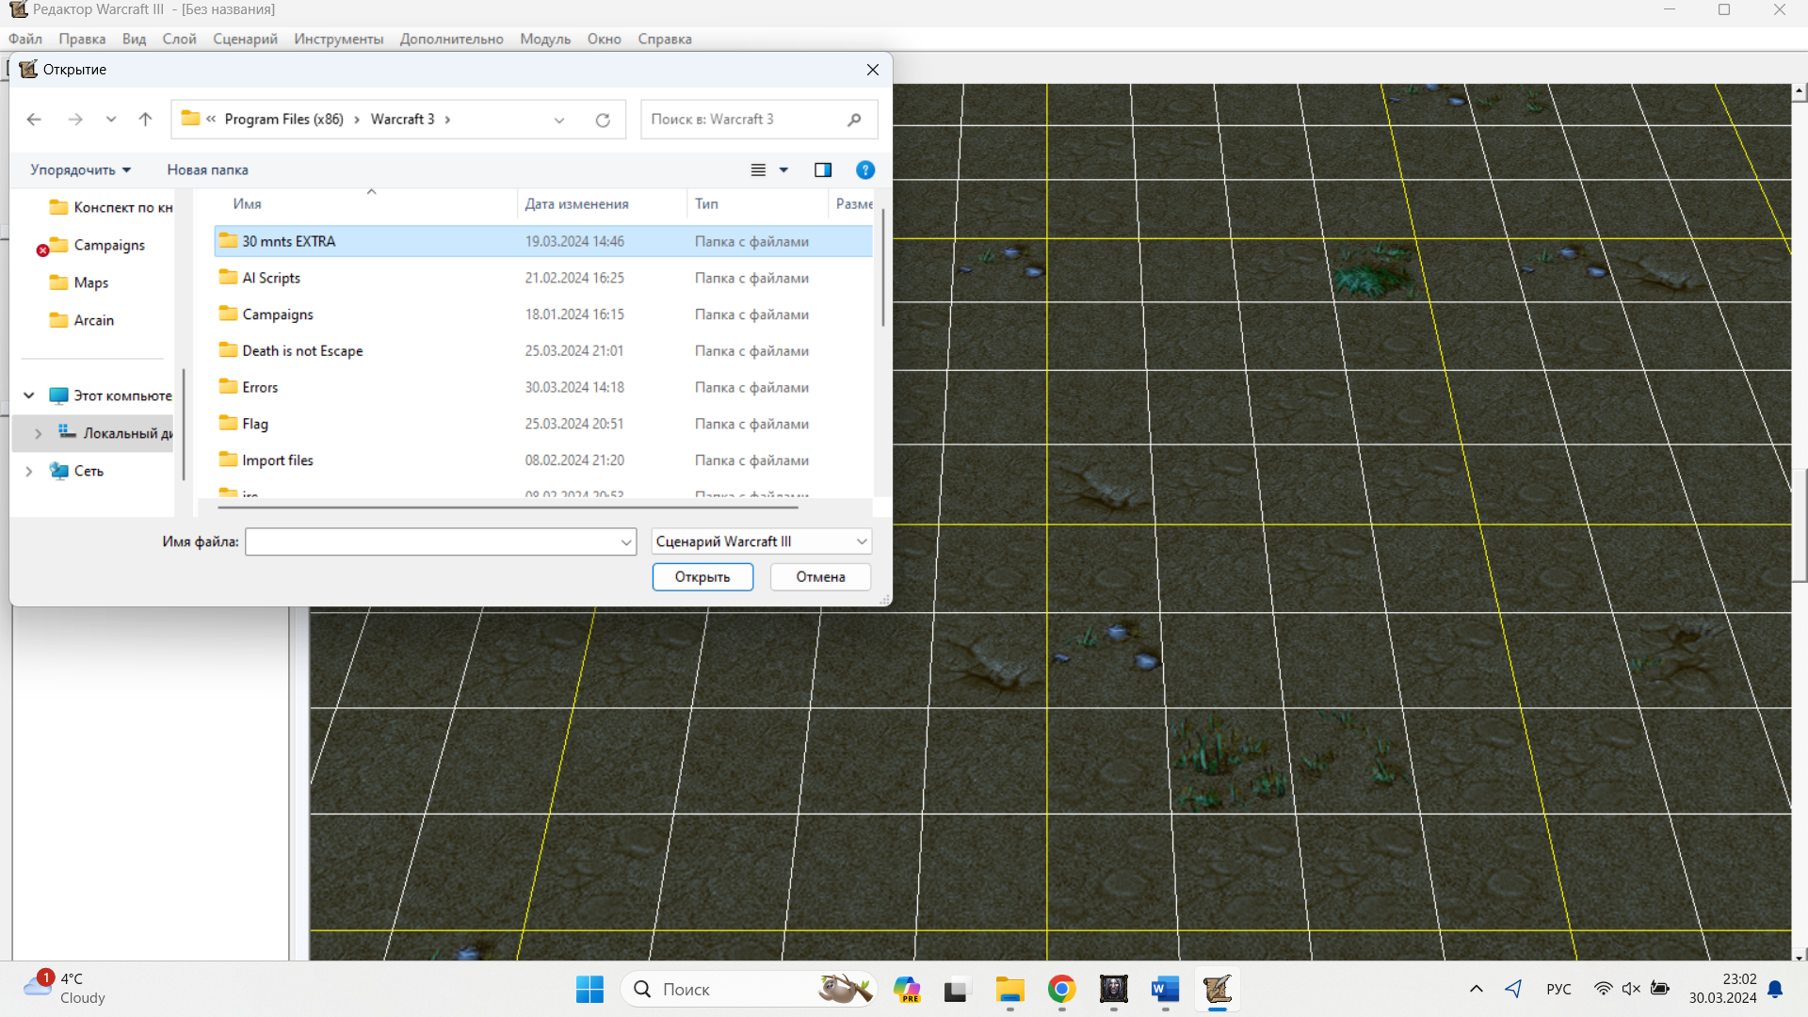Close the Открытие dialog
Image resolution: width=1808 pixels, height=1017 pixels.
[x=873, y=70]
